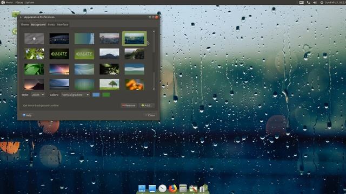Click the keyboard indicator in top panel
The height and width of the screenshot is (194, 346).
pos(302,2)
